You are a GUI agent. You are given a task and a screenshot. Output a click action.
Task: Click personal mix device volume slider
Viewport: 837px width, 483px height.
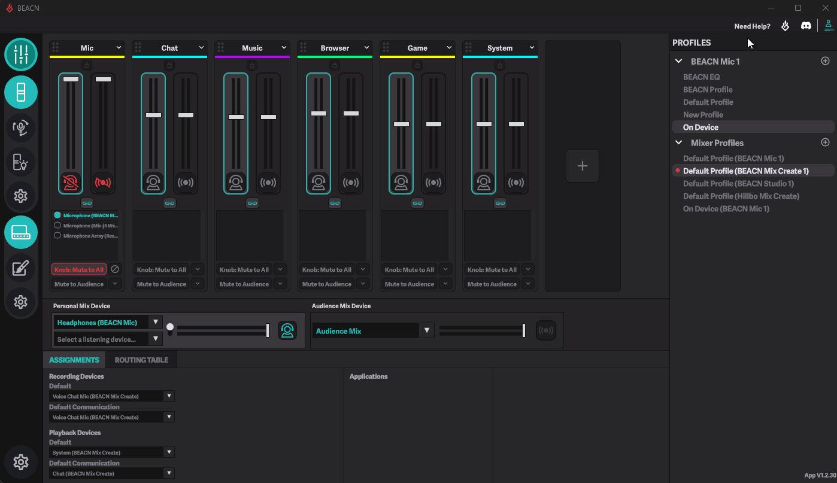click(x=223, y=330)
